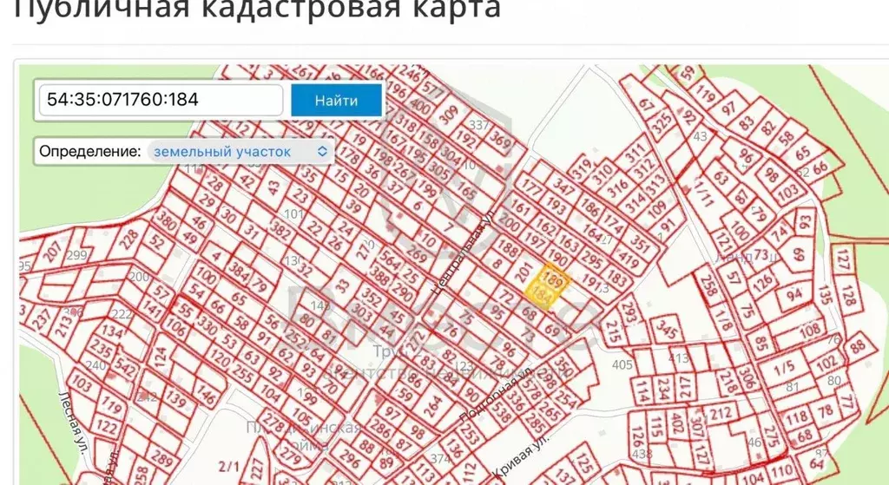The width and height of the screenshot is (889, 485).
Task: Click parcel number 146
Action: [206, 395]
